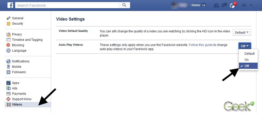Open the notifications globe icon
This screenshot has height=113, width=262.
232,5
